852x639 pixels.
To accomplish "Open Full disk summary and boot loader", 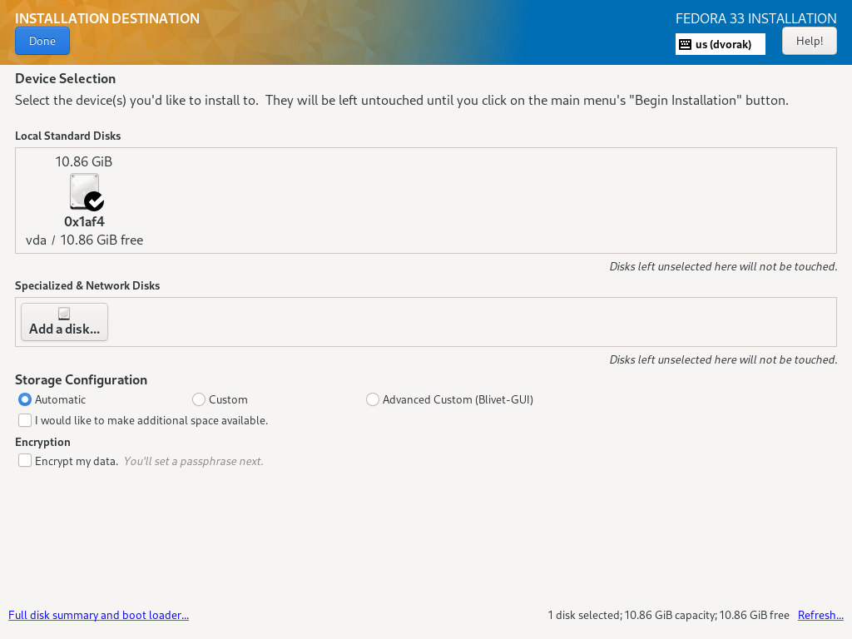I will (x=98, y=615).
